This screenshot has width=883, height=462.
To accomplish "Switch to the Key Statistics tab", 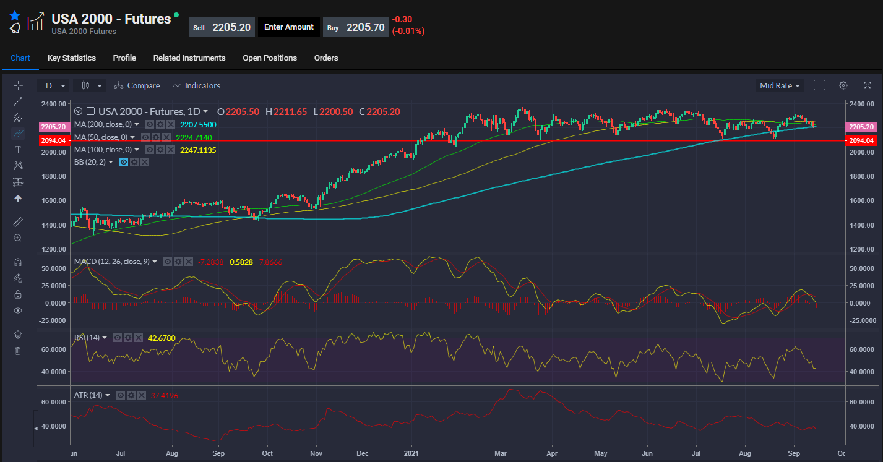I will (x=71, y=58).
